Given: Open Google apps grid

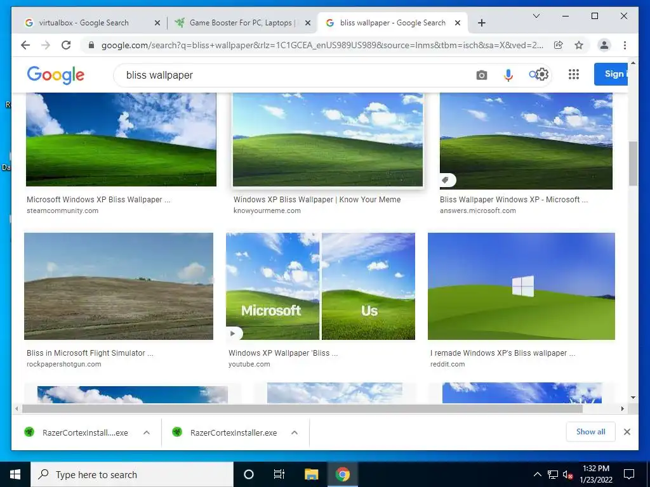Looking at the screenshot, I should [x=574, y=74].
